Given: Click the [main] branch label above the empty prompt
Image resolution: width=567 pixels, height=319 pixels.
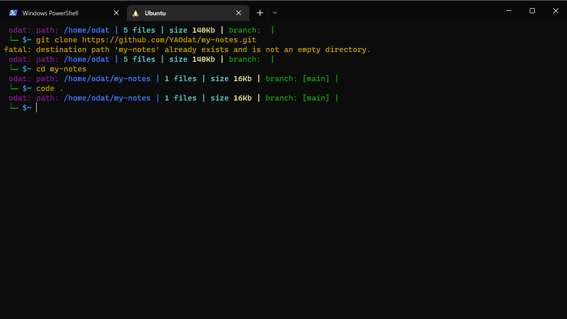Looking at the screenshot, I should [x=316, y=98].
